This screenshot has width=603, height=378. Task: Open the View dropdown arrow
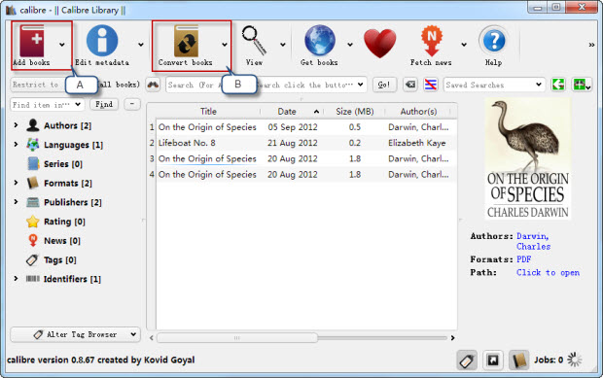283,45
